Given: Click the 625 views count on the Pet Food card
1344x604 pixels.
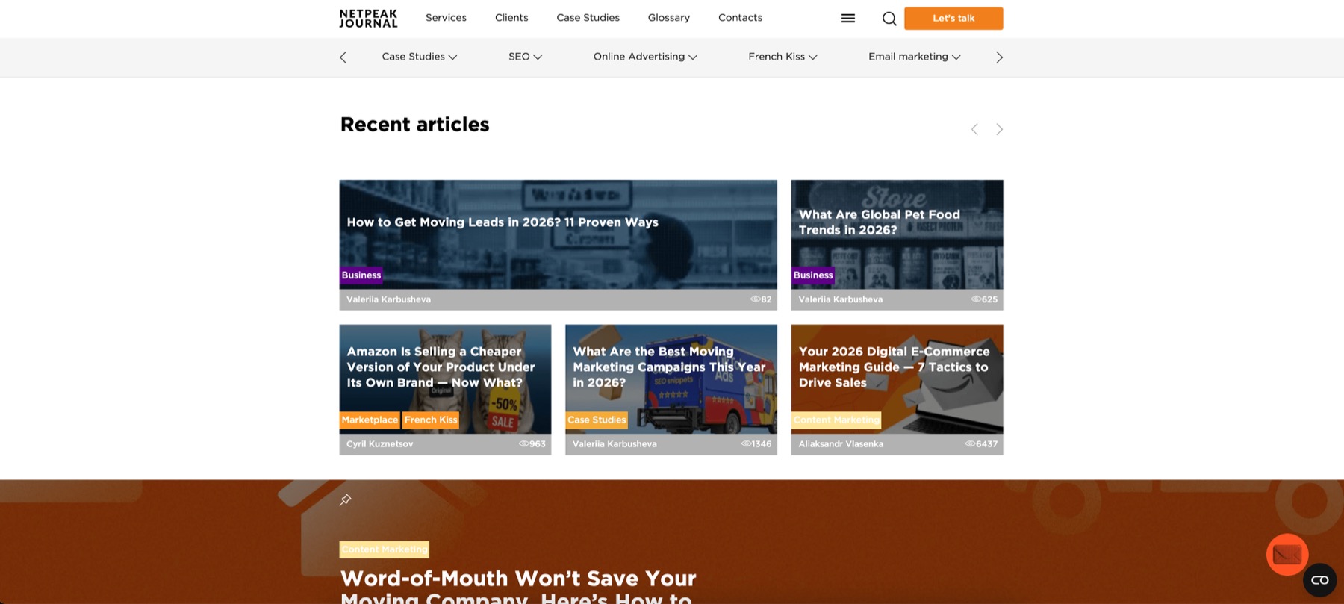Looking at the screenshot, I should 984,299.
